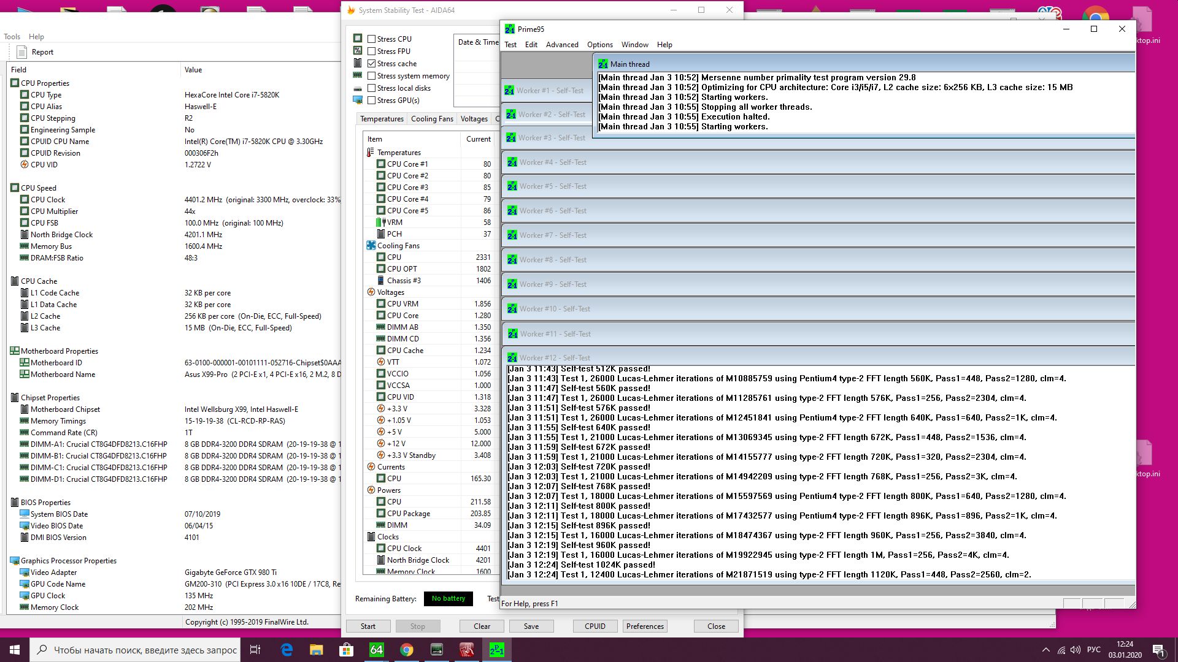Uncheck the Stress cache checkbox
Screen dimensions: 1178x662
[371, 63]
